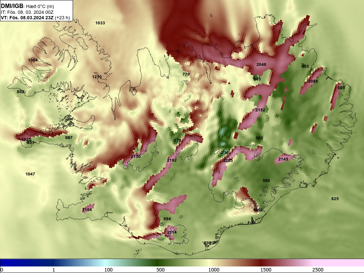Click the map value 2088
The width and height of the screenshot is (364, 273).
point(313,81)
